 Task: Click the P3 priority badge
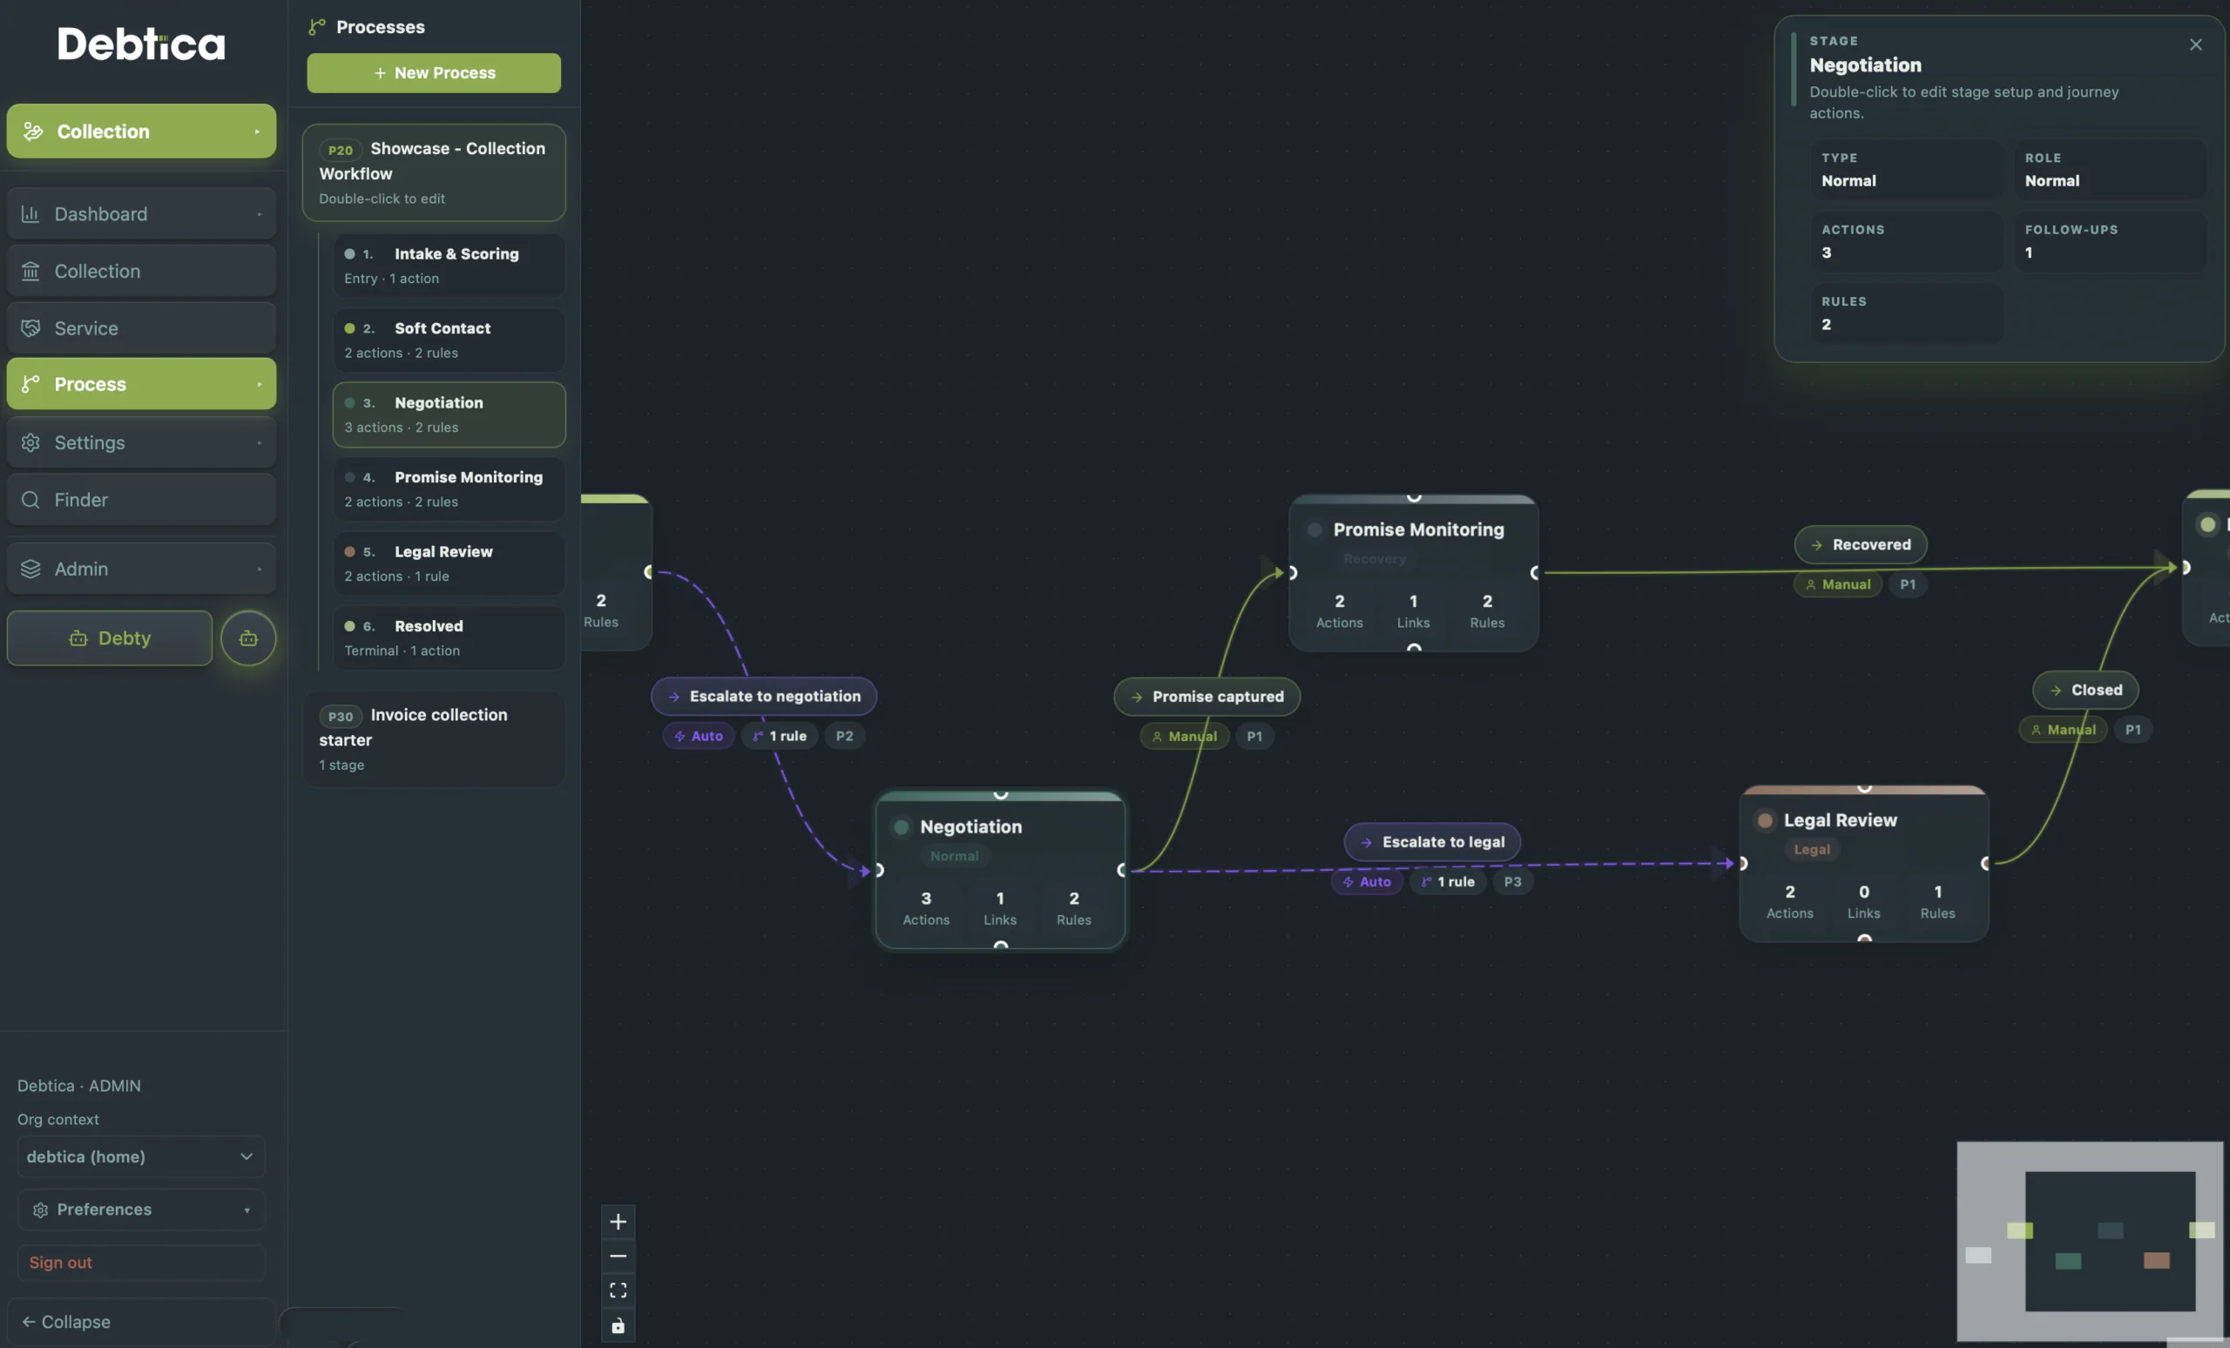click(1512, 881)
